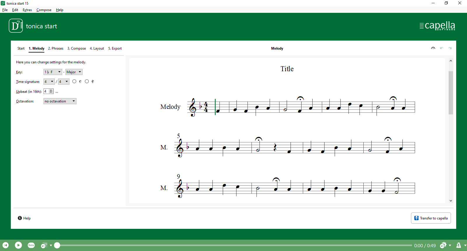467x251 pixels.
Task: Open the Extras menu
Action: click(x=27, y=10)
